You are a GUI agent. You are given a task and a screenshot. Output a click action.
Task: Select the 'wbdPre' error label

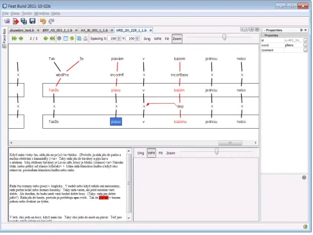pyautogui.click(x=62, y=75)
